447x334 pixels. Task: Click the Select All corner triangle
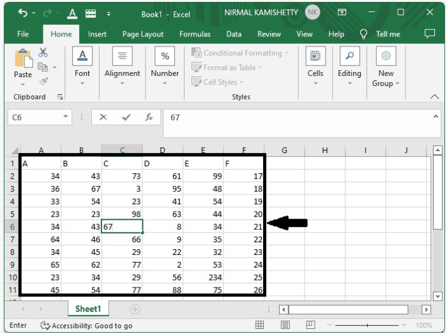14,150
